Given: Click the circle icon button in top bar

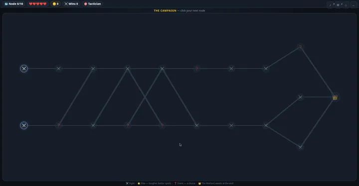Looking at the screenshot, I should [x=346, y=5].
